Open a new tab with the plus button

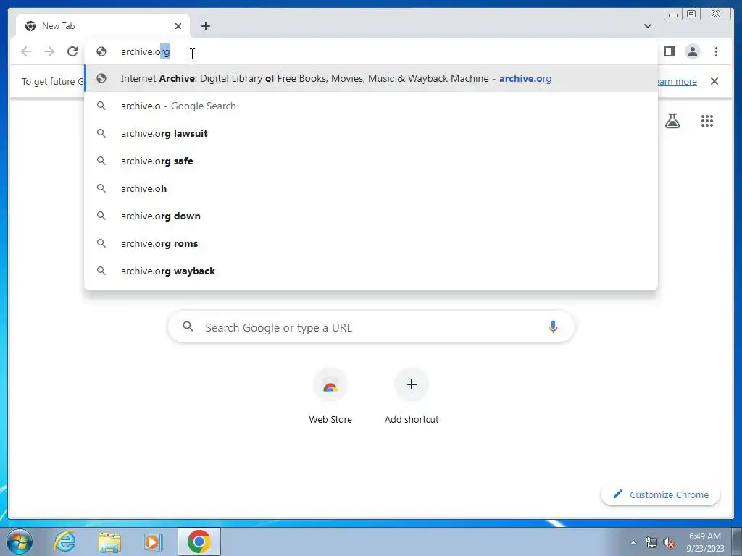tap(205, 26)
